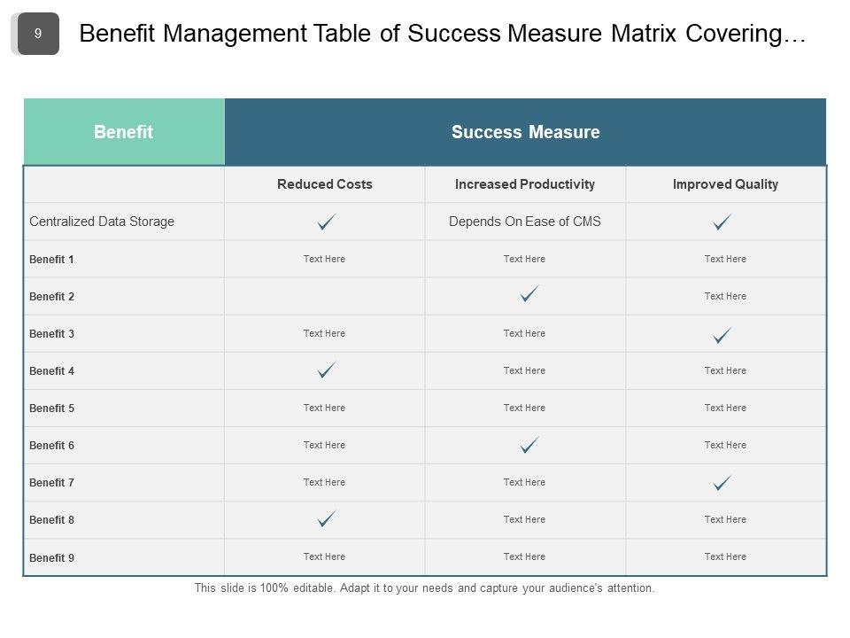Click Benefit 4 Reduced Costs checkmark

(x=326, y=370)
